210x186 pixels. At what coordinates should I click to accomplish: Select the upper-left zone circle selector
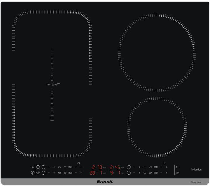[x=43, y=167]
